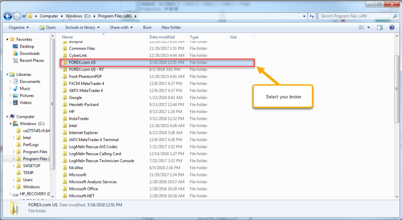Select SWSETUP in the navigation tree
Image resolution: width=402 pixels, height=220 pixels.
pos(31,166)
